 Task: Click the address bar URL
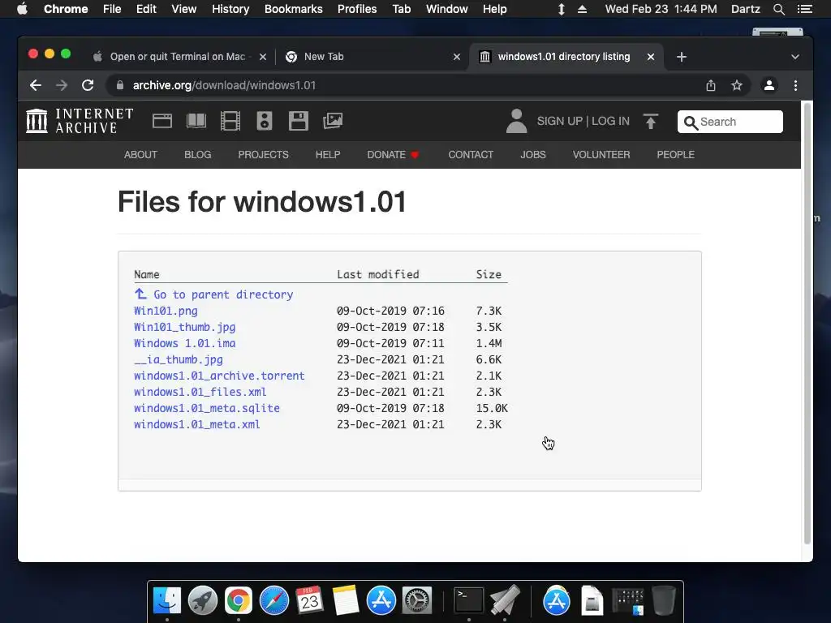click(224, 85)
